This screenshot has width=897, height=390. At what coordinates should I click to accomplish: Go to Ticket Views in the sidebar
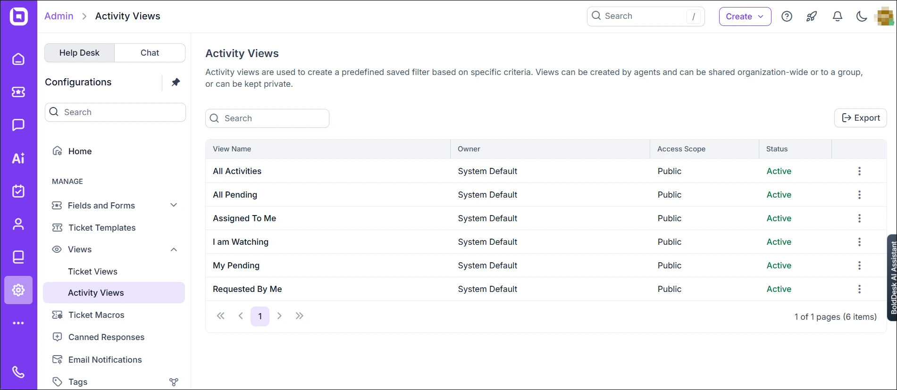pyautogui.click(x=92, y=272)
